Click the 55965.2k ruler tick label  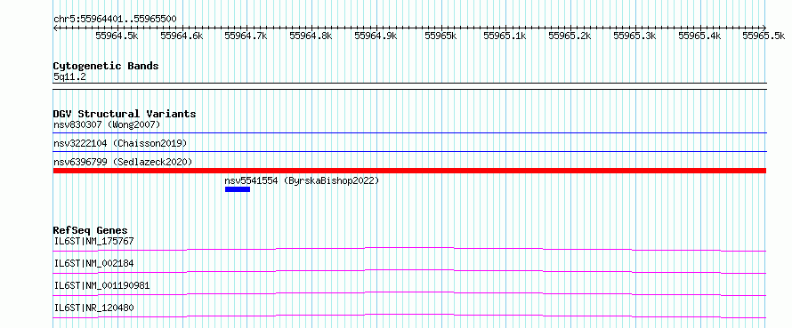coord(570,36)
